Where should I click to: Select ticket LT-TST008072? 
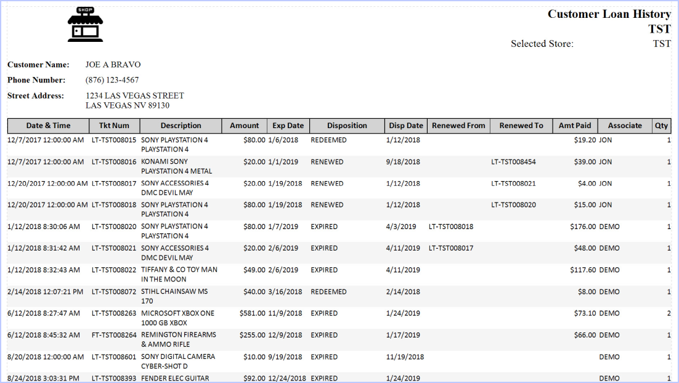coord(114,292)
